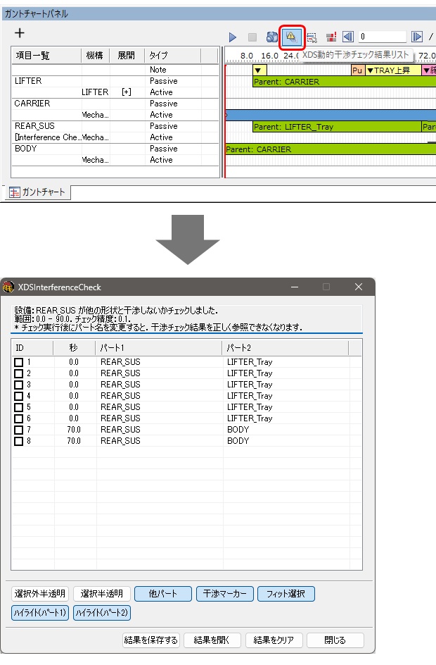Add a new item with plus icon
This screenshot has height=665, width=436.
[x=20, y=33]
